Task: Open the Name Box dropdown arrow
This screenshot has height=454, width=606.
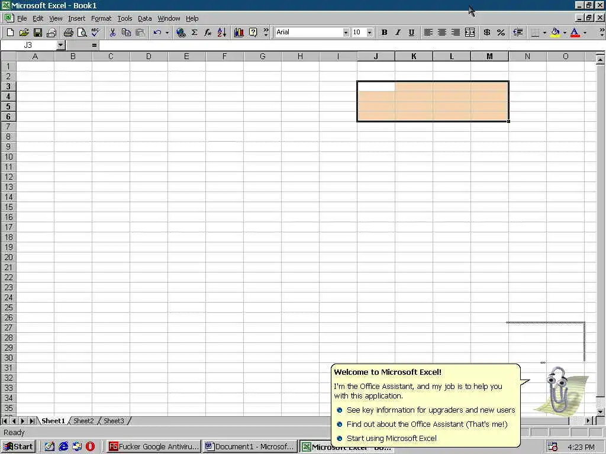Action: click(x=60, y=45)
